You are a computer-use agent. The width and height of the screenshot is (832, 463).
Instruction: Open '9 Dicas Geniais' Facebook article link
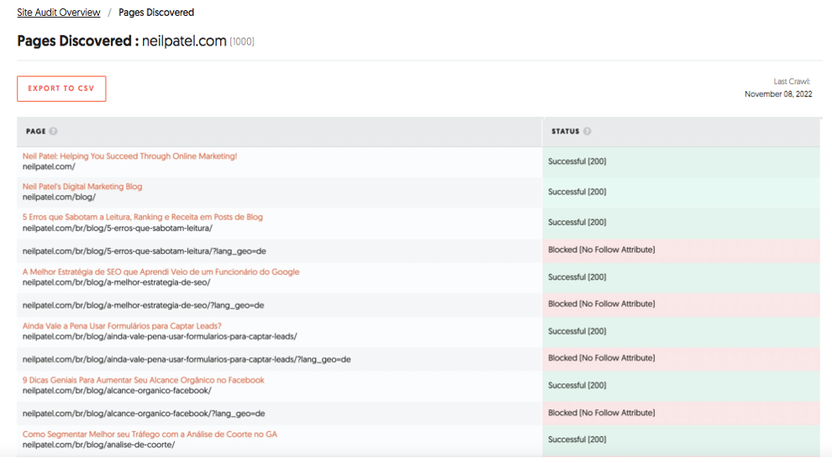pyautogui.click(x=143, y=380)
